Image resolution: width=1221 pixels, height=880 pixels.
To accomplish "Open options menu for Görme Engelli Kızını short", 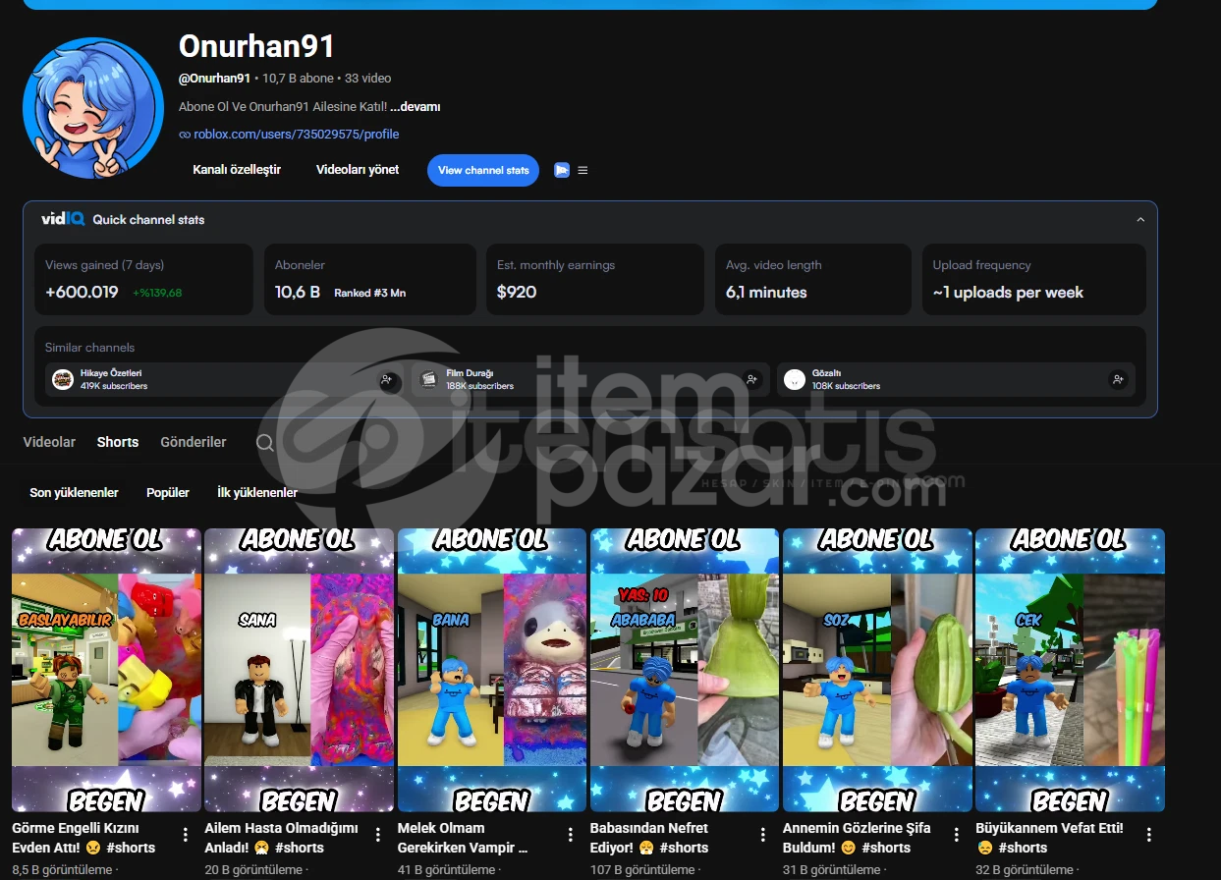I will point(186,835).
